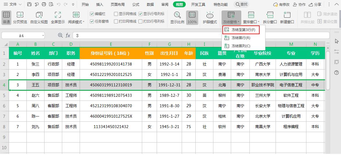This screenshot has width=341, height=155.
Task: Click 拆分窗口 split window
Action: coord(270,17)
